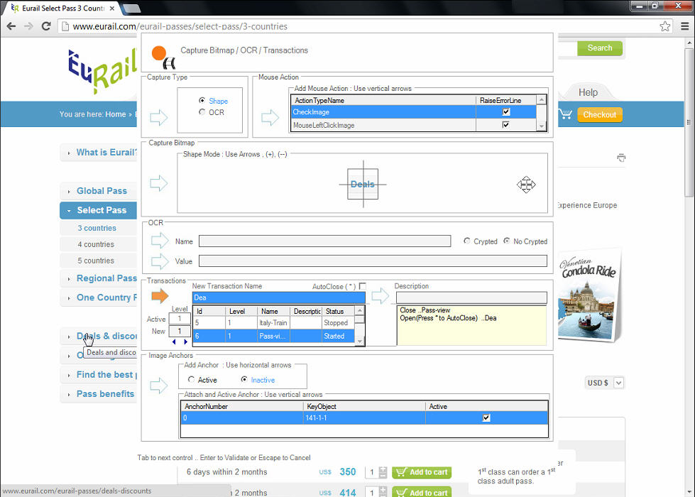Screen dimensions: 695x497
Task: Select the Italy-Train transaction row
Action: (274, 323)
